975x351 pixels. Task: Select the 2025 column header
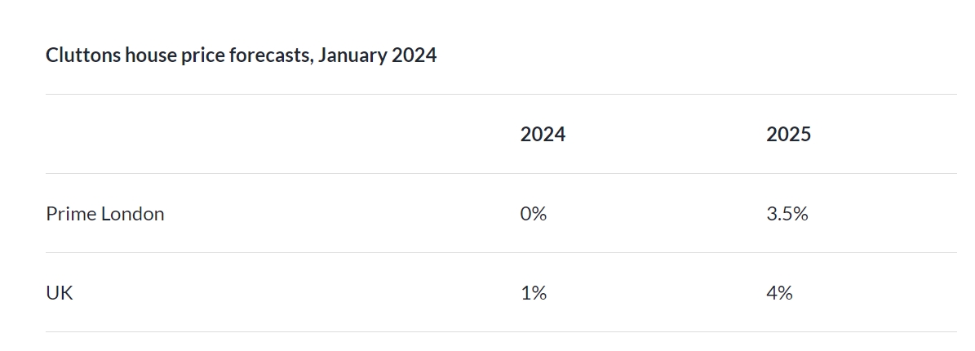[x=788, y=135]
